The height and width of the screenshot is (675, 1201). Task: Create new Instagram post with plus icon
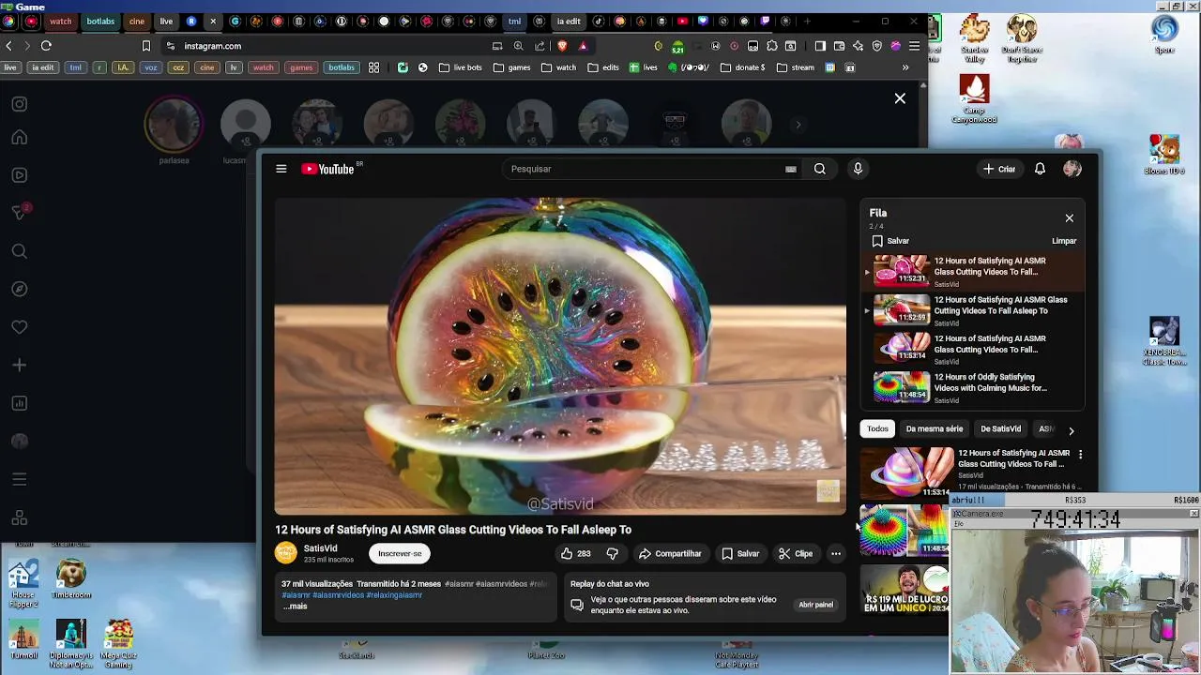pos(20,365)
